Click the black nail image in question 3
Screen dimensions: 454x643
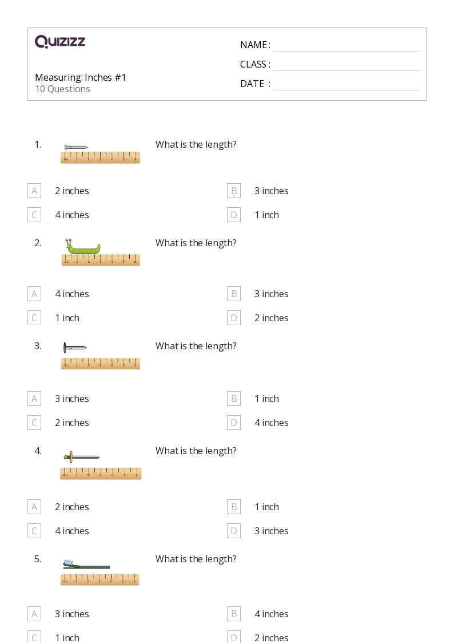[100, 356]
